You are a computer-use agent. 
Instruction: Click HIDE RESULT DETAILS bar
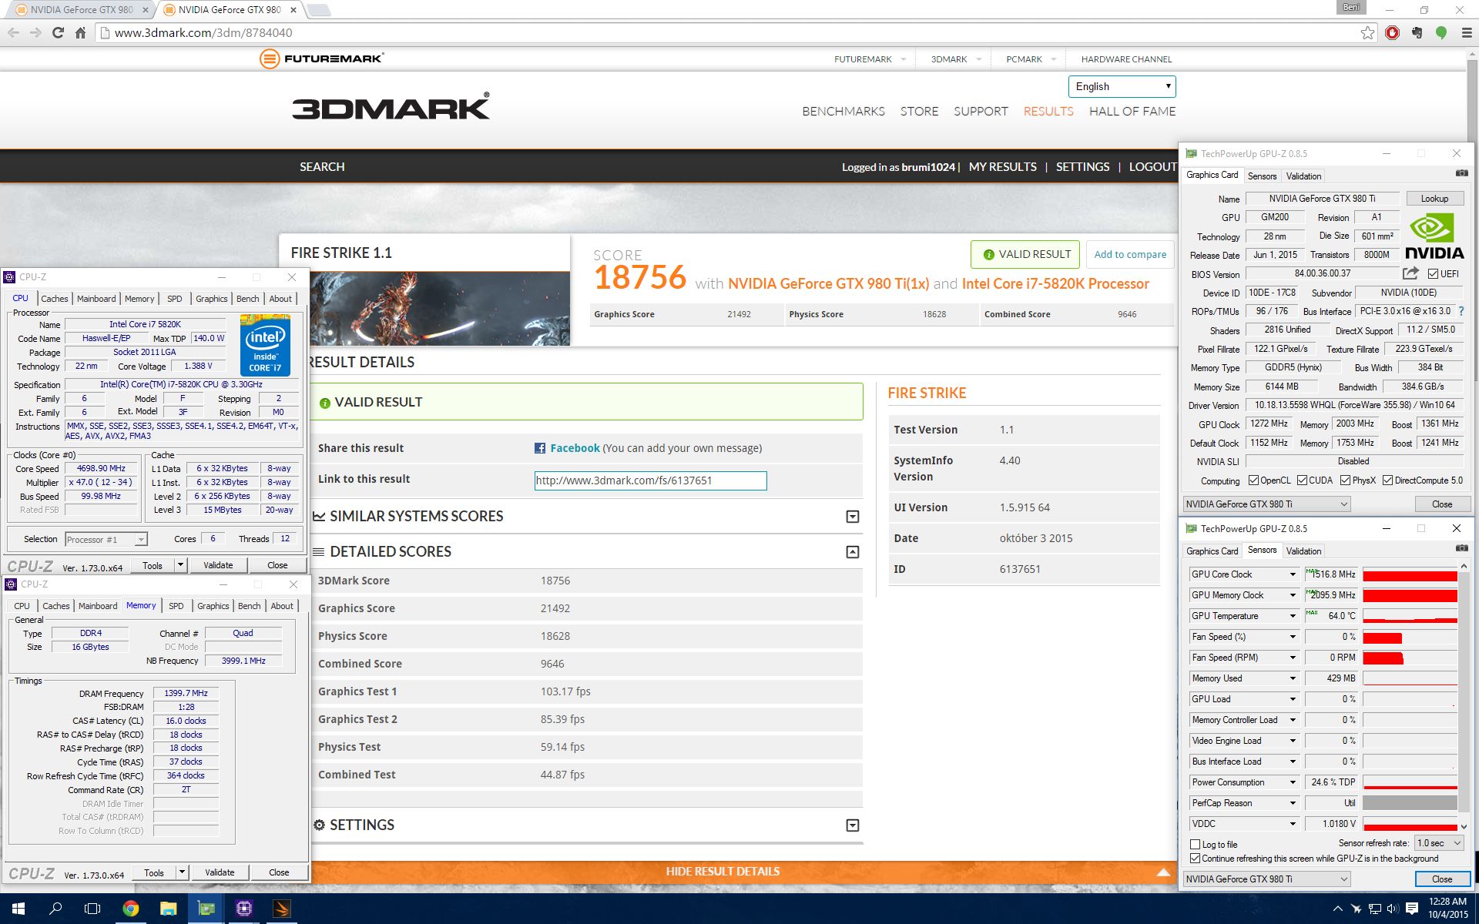coord(723,872)
